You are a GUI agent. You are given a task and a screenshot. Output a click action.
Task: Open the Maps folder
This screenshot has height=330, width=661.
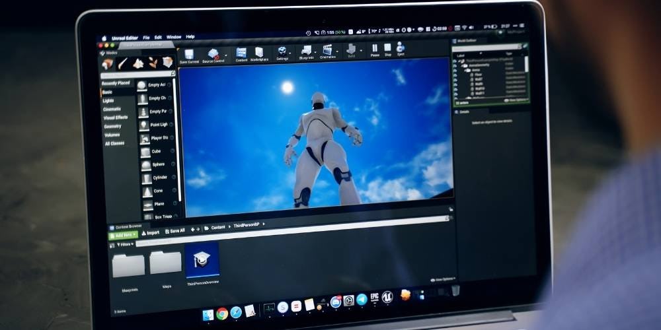point(166,262)
